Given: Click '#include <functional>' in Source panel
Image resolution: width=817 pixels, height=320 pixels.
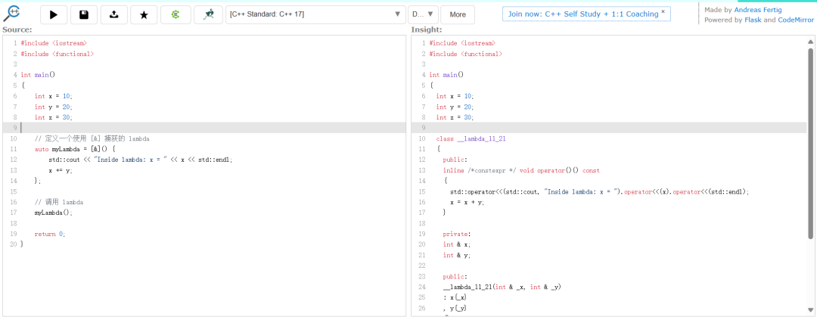Looking at the screenshot, I should [x=57, y=54].
